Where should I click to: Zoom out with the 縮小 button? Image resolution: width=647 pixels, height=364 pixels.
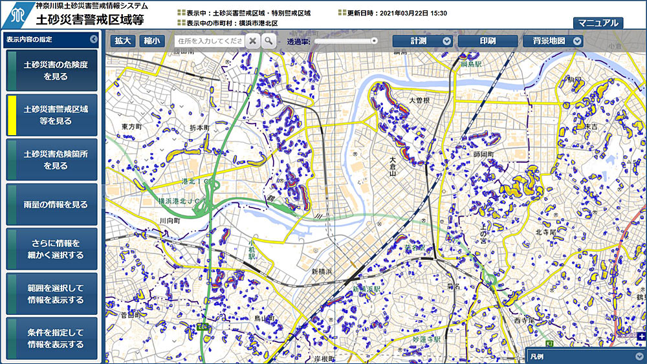click(x=151, y=41)
